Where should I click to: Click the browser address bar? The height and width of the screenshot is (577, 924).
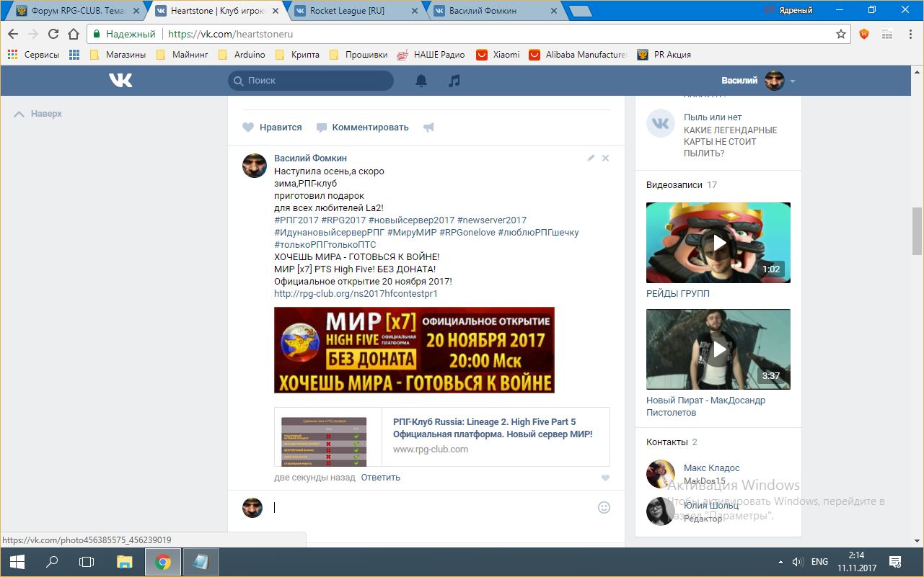coord(469,34)
